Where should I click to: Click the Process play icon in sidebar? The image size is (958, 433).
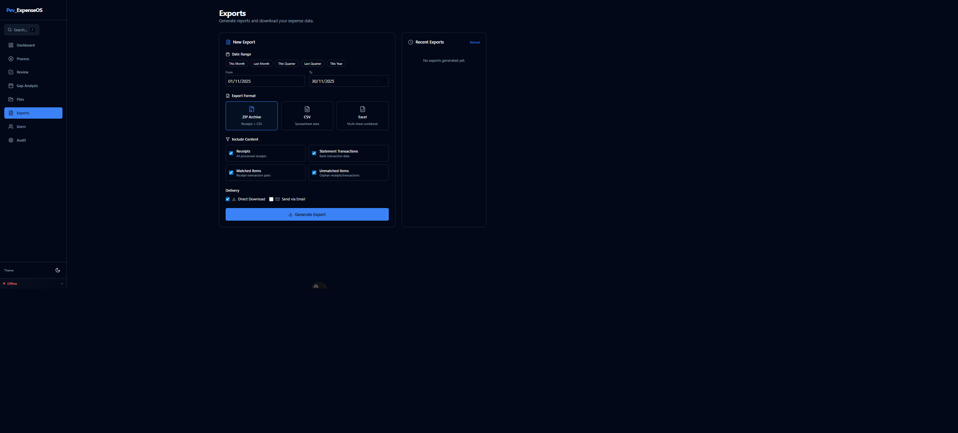point(11,59)
